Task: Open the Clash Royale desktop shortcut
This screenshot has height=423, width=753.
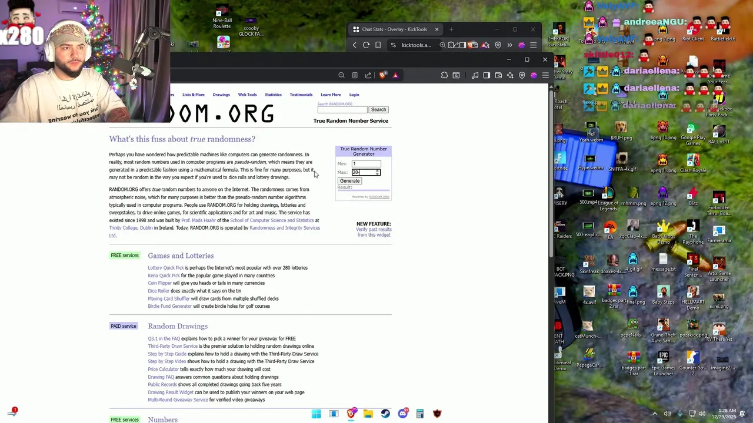Action: point(693,164)
